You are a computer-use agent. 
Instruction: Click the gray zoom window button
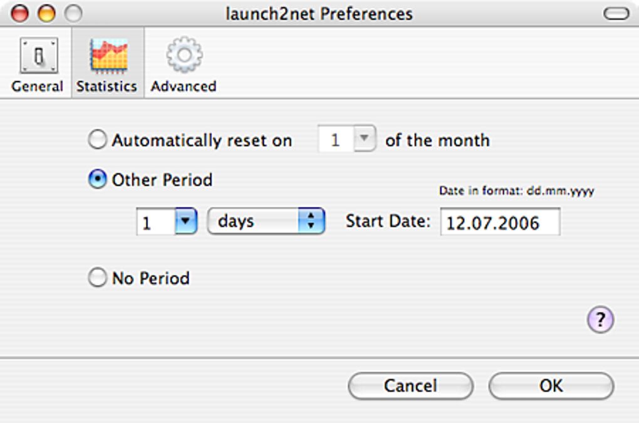tap(73, 13)
